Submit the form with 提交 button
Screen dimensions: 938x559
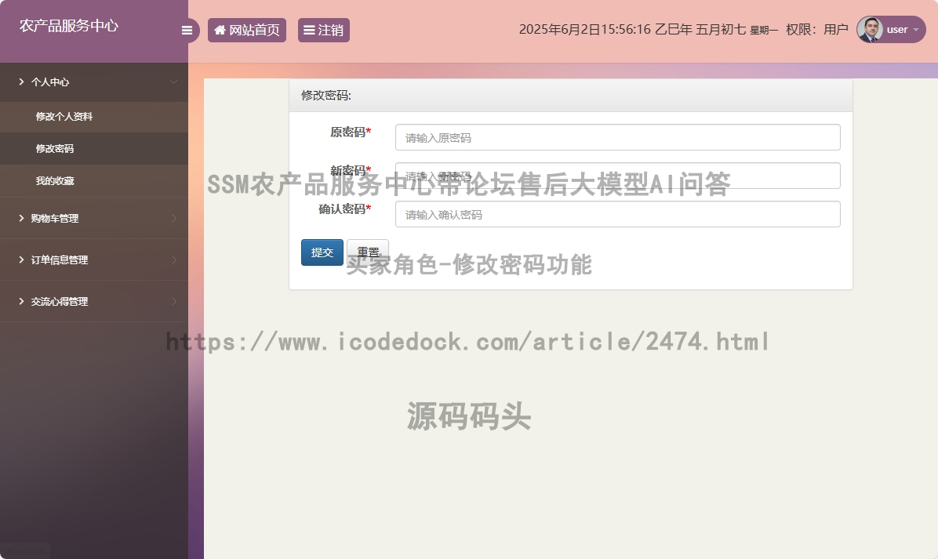point(322,252)
